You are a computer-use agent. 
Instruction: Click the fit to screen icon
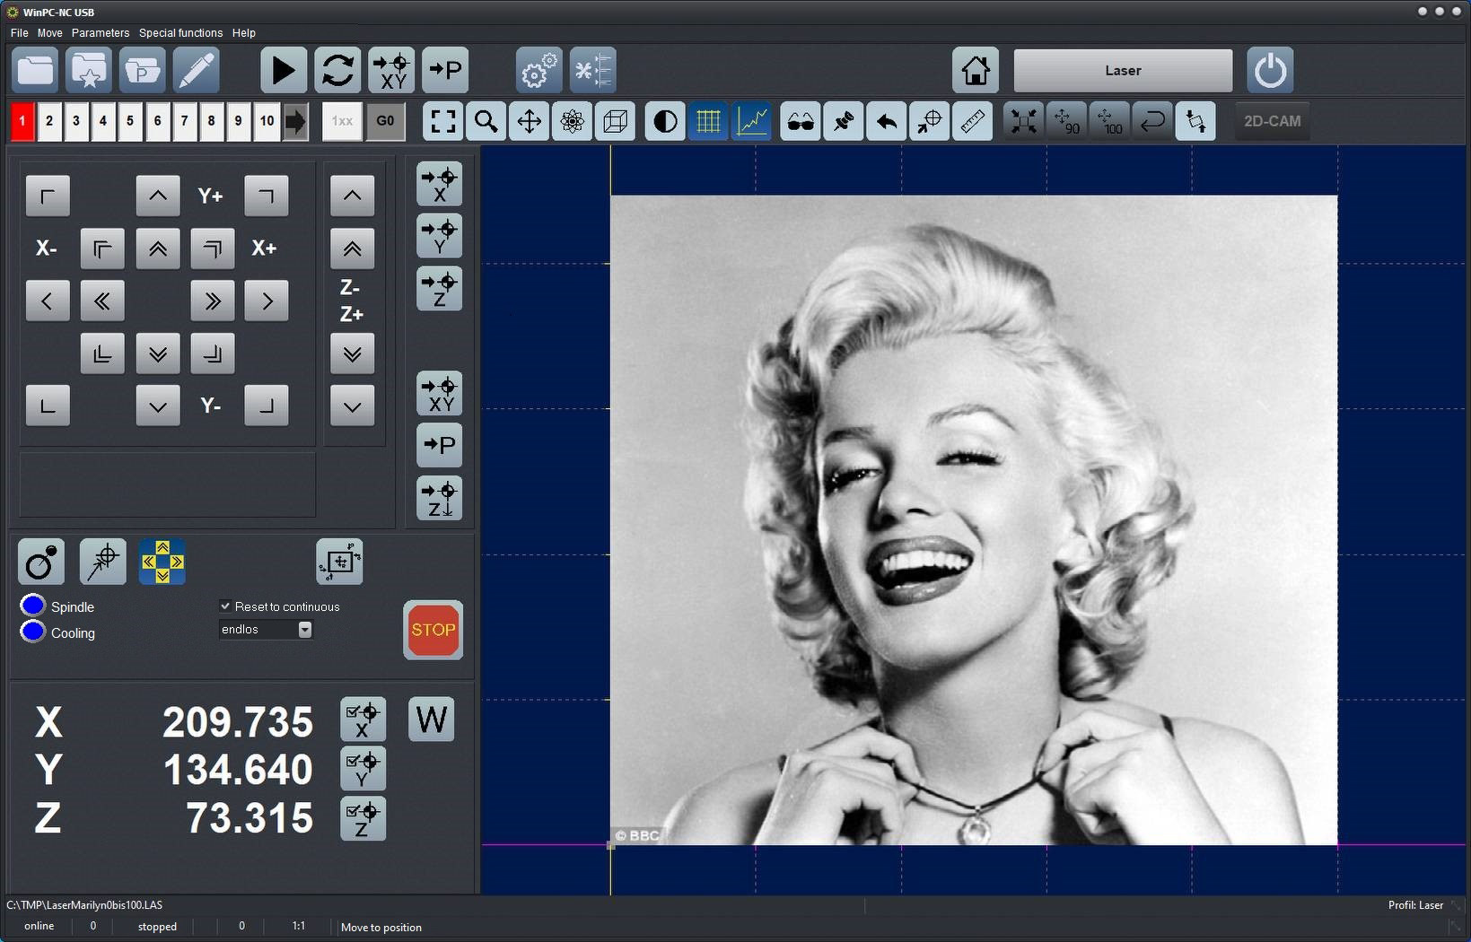coord(443,121)
